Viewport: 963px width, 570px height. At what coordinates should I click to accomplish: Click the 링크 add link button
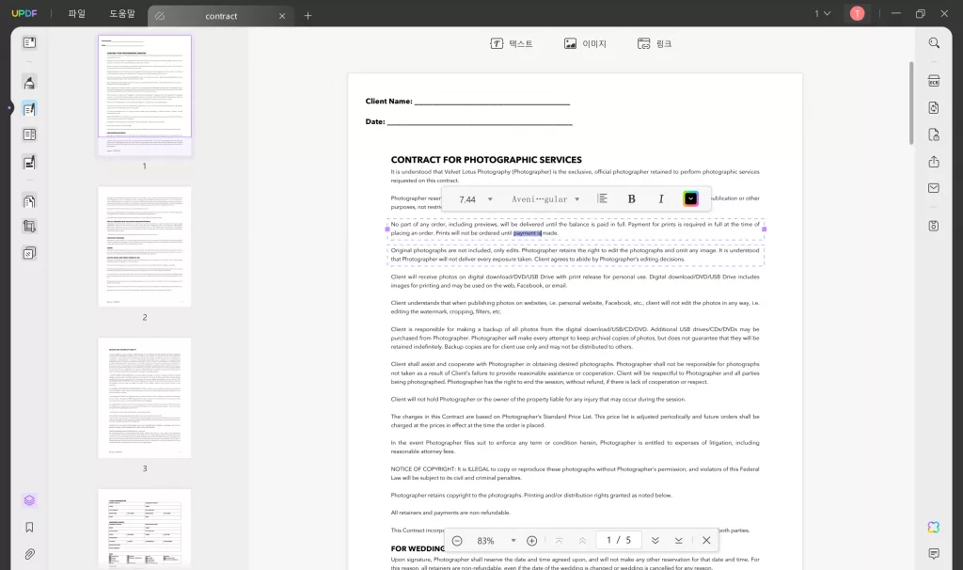click(x=655, y=43)
